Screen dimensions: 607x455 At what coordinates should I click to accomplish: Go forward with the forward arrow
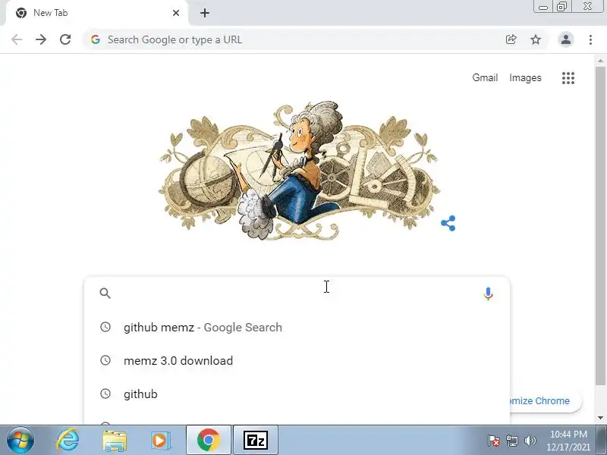tap(41, 39)
